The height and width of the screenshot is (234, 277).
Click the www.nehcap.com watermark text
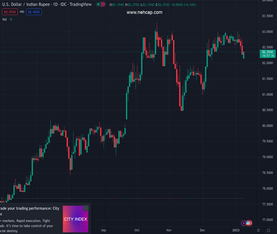[x=144, y=12]
